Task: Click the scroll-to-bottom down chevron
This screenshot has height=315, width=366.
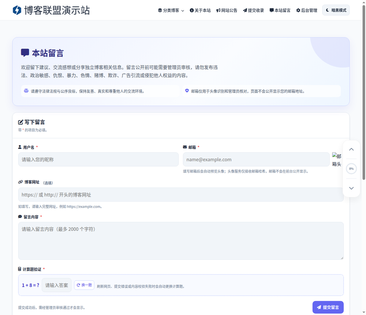Action: tap(351, 188)
